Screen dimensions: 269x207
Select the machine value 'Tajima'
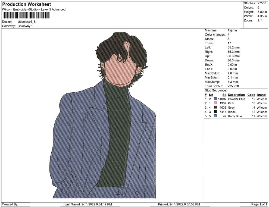232,30
